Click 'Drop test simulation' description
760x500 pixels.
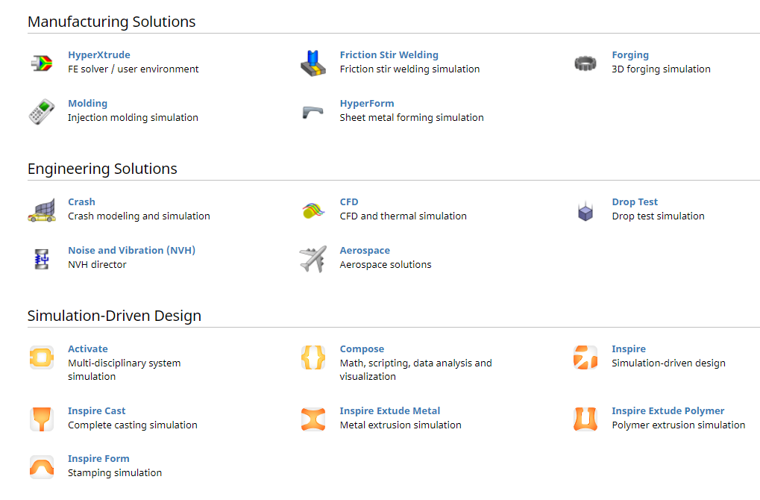point(658,216)
